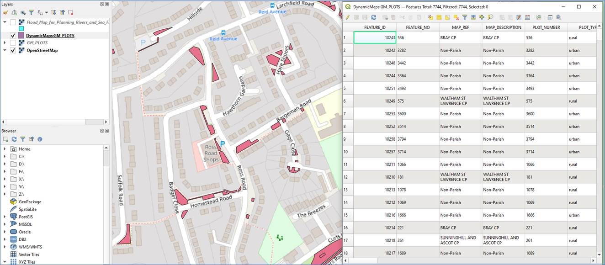605x265 pixels.
Task: Click Remove Layer icon in Layers panel
Action: click(x=70, y=13)
